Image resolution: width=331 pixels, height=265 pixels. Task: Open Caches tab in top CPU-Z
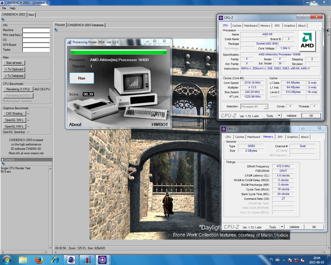(x=237, y=26)
